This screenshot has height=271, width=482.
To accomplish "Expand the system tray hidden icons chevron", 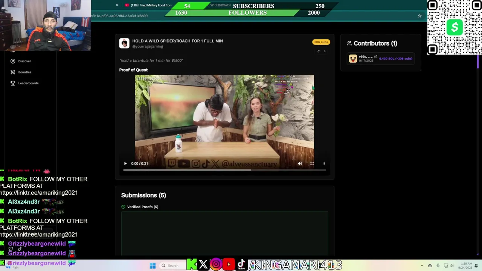I will click(422, 266).
